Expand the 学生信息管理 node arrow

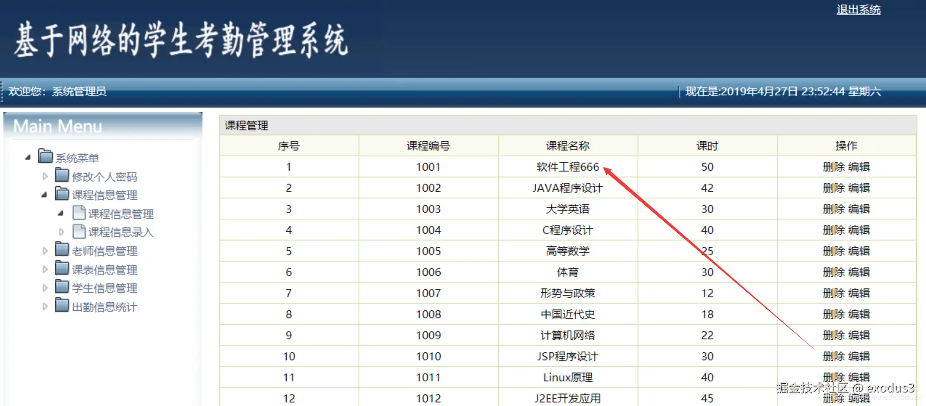(45, 288)
